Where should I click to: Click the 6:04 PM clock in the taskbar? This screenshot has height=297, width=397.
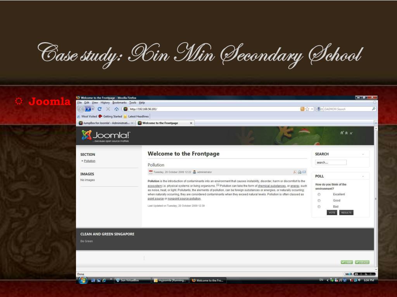(x=369, y=280)
